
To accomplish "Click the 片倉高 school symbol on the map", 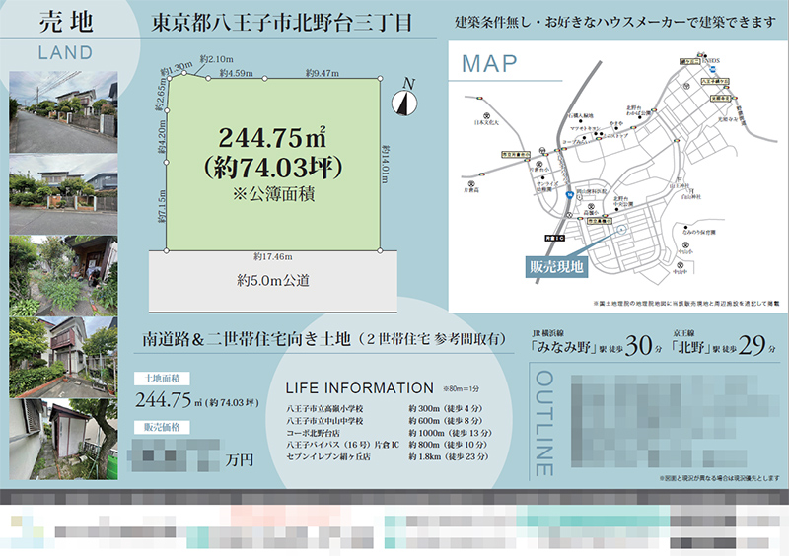I will pos(471,183).
